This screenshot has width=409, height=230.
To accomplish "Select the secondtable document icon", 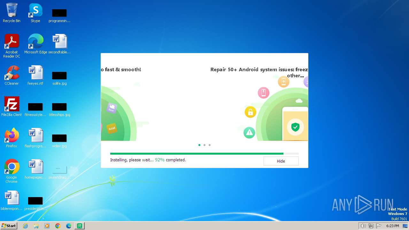I will [59, 44].
